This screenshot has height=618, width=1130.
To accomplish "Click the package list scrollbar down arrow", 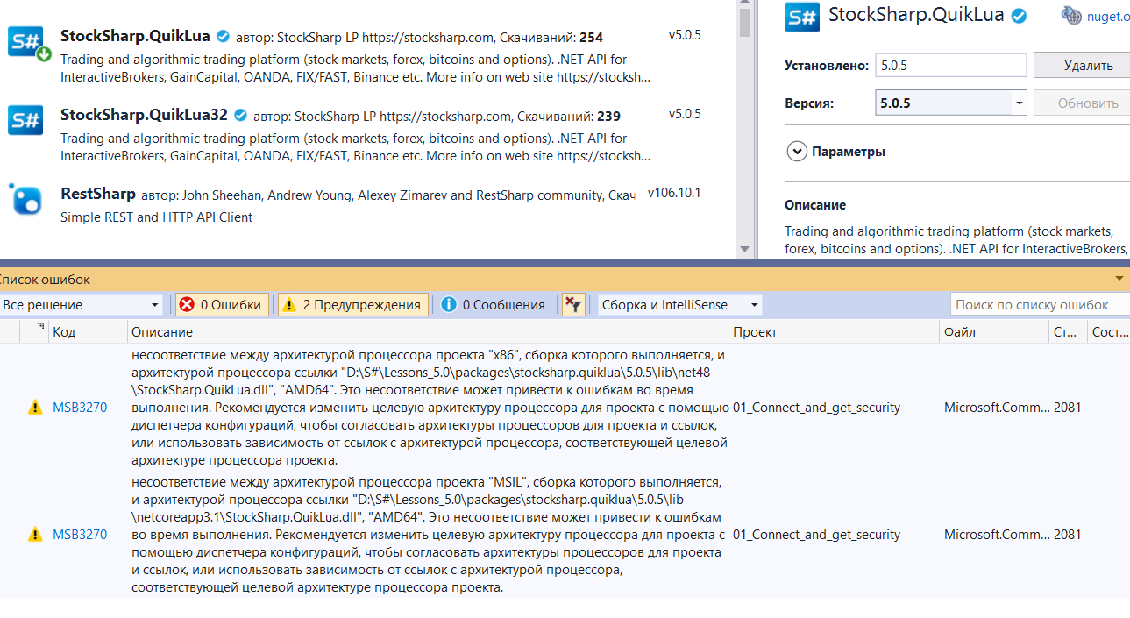I will pos(745,250).
